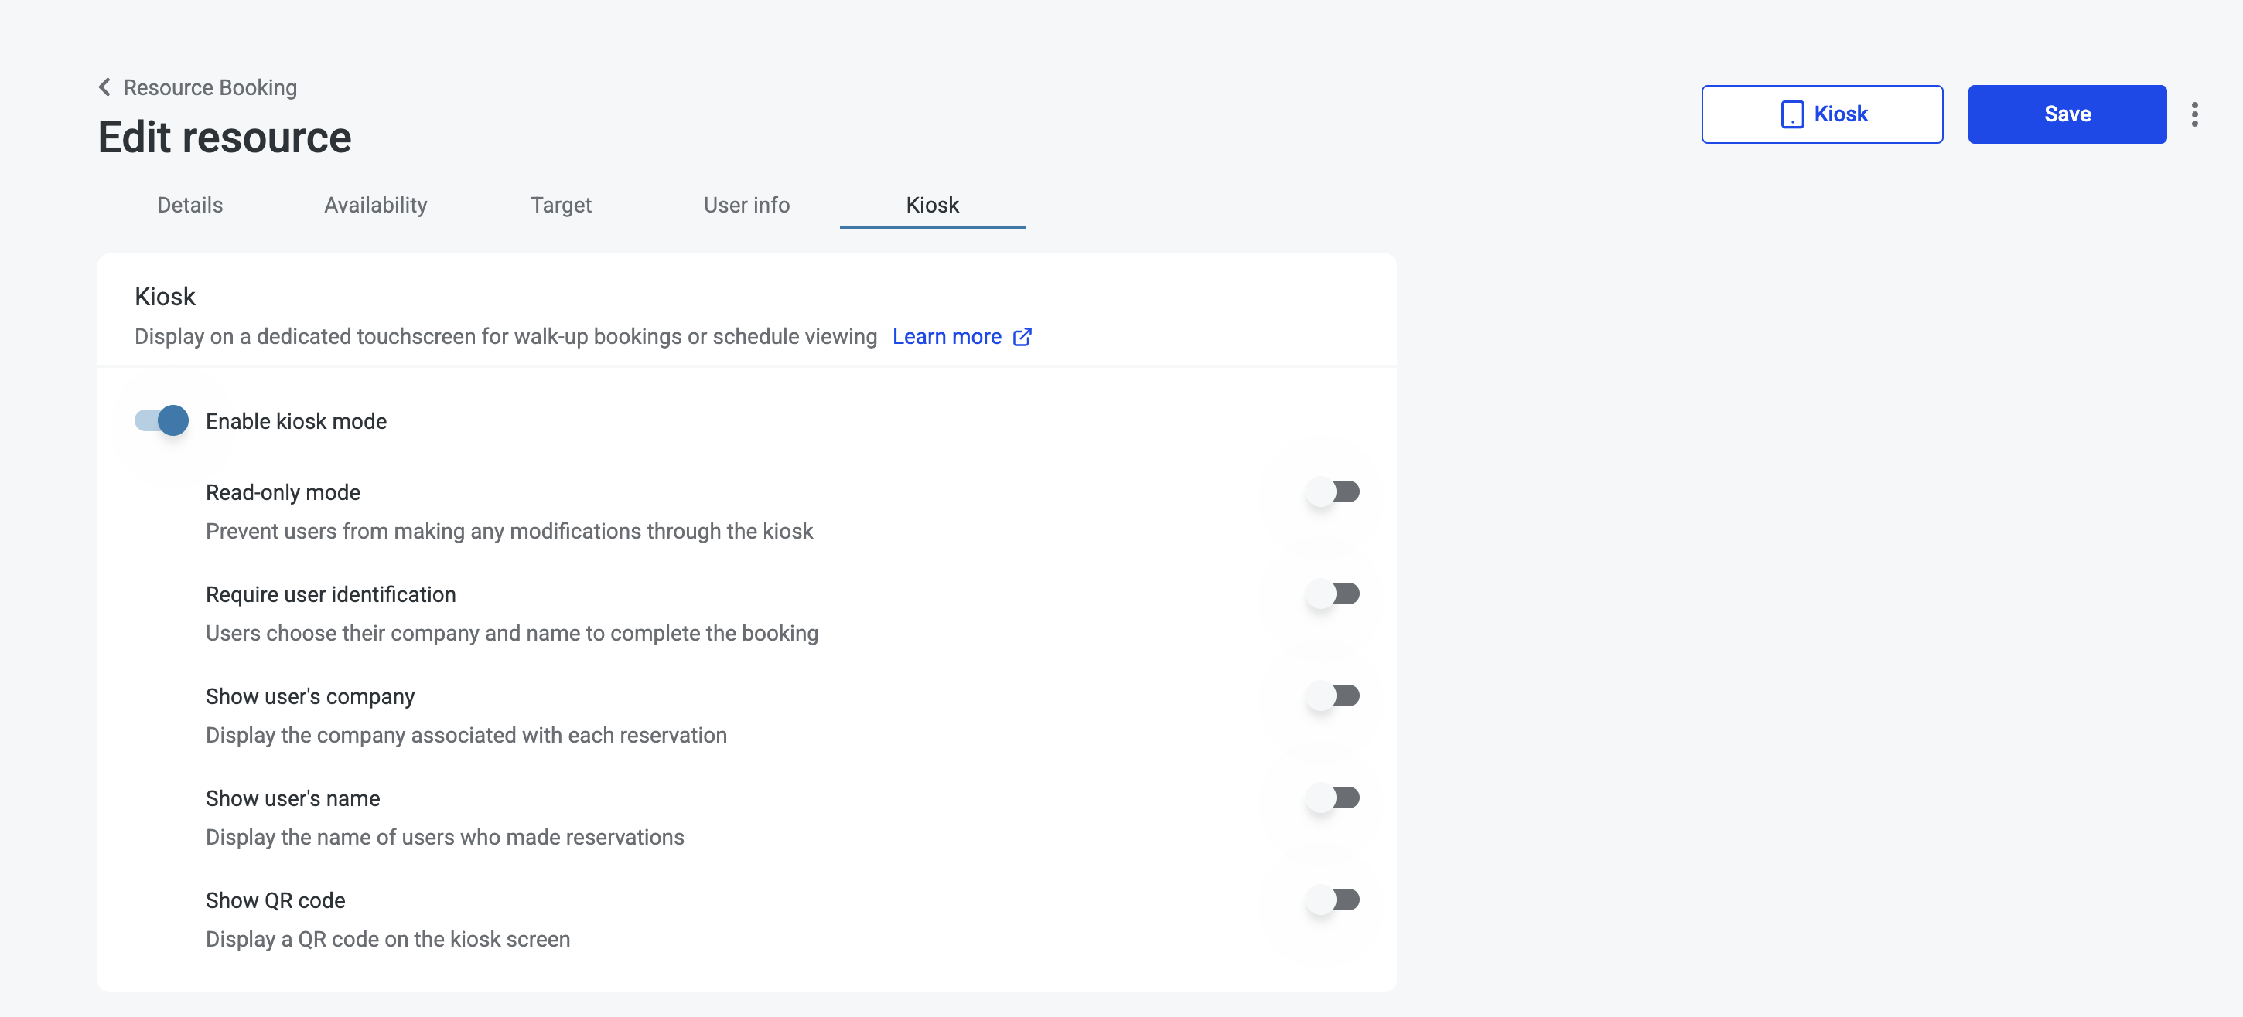Image resolution: width=2243 pixels, height=1017 pixels.
Task: Click the external link icon after Learn more
Action: point(1022,337)
